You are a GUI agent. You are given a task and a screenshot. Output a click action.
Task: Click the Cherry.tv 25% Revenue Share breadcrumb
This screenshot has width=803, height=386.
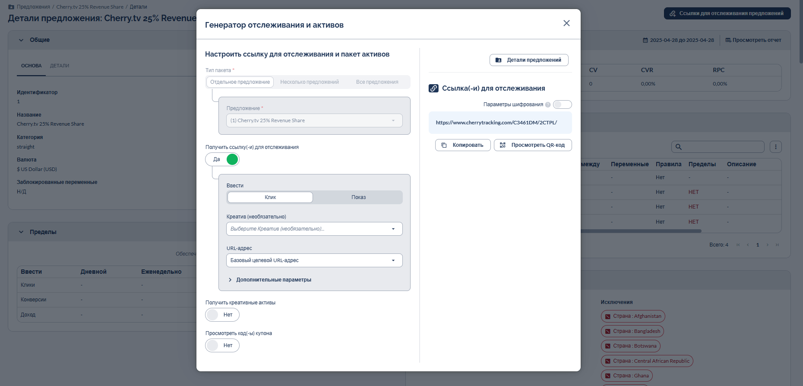coord(90,7)
